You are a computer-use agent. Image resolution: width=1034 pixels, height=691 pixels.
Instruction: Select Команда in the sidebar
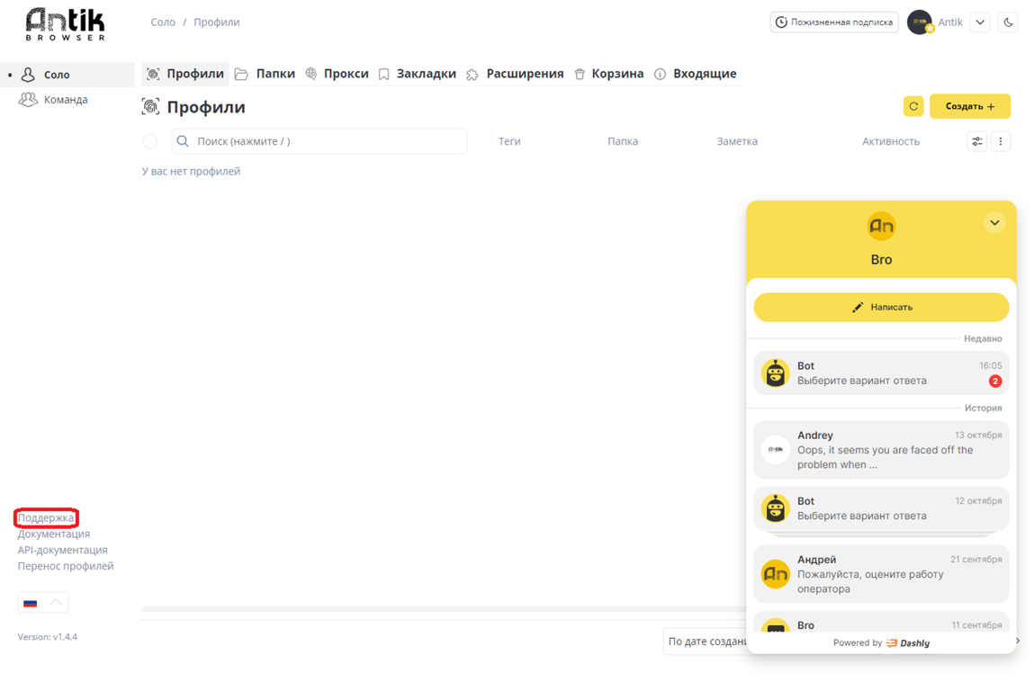pyautogui.click(x=66, y=100)
